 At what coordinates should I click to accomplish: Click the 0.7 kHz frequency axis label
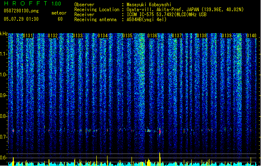(3, 137)
